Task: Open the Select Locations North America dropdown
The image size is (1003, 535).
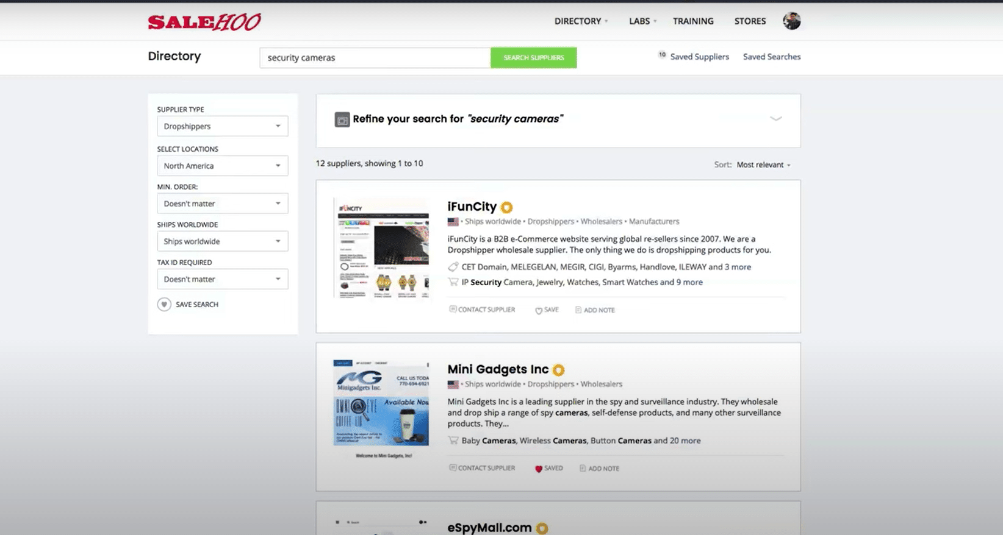Action: tap(222, 166)
